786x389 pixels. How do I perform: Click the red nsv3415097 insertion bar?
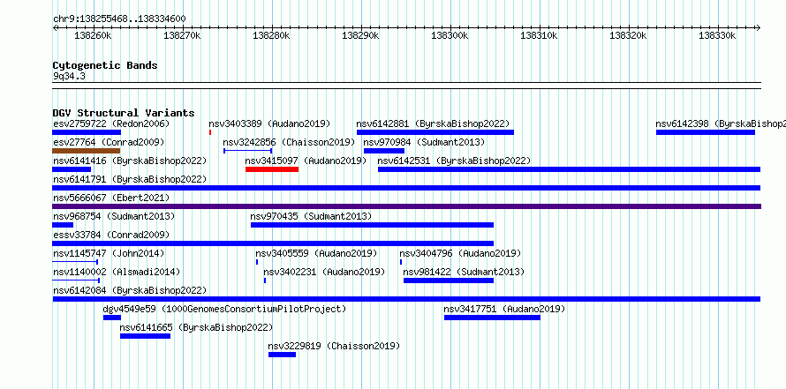[x=272, y=169]
